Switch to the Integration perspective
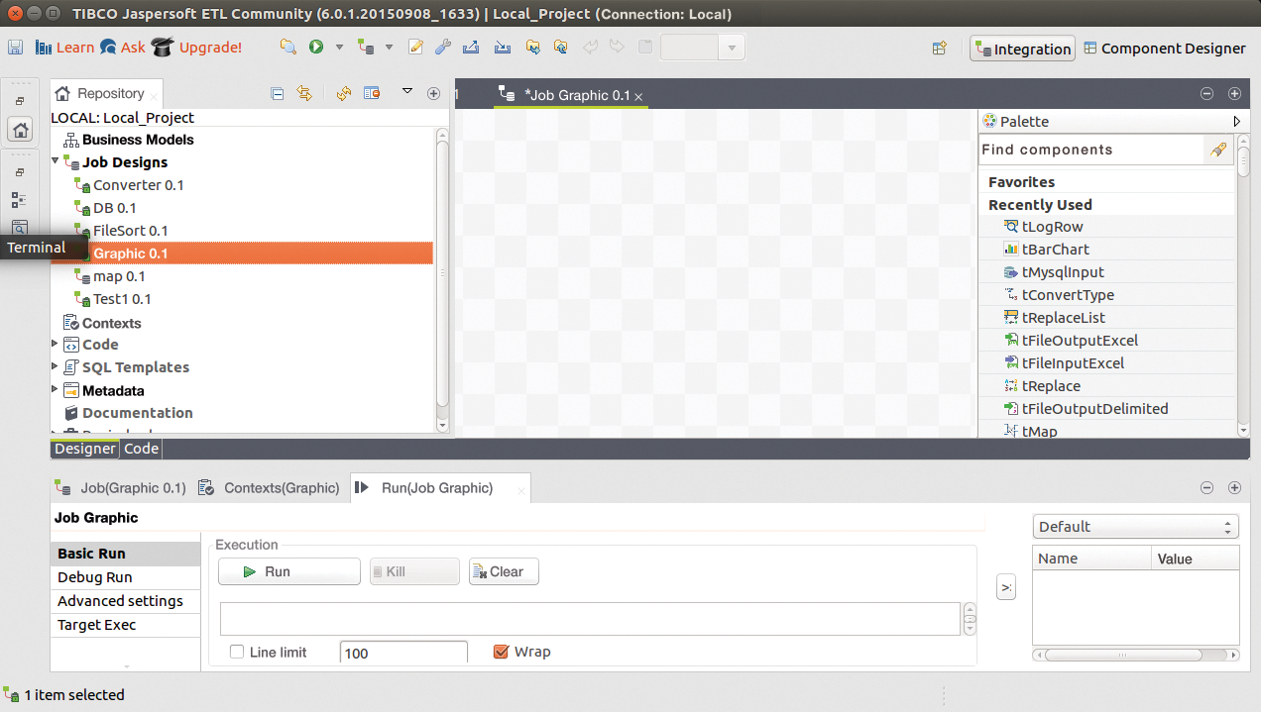This screenshot has height=712, width=1261. point(1022,49)
